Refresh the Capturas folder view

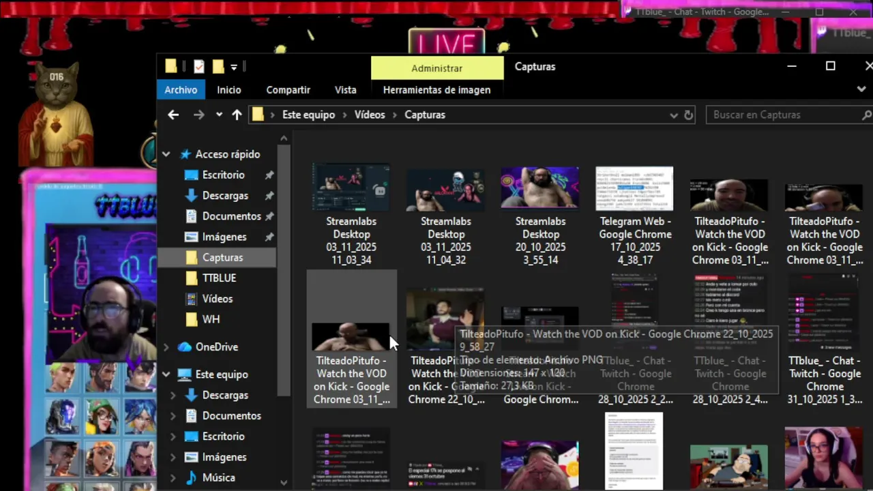pyautogui.click(x=688, y=115)
